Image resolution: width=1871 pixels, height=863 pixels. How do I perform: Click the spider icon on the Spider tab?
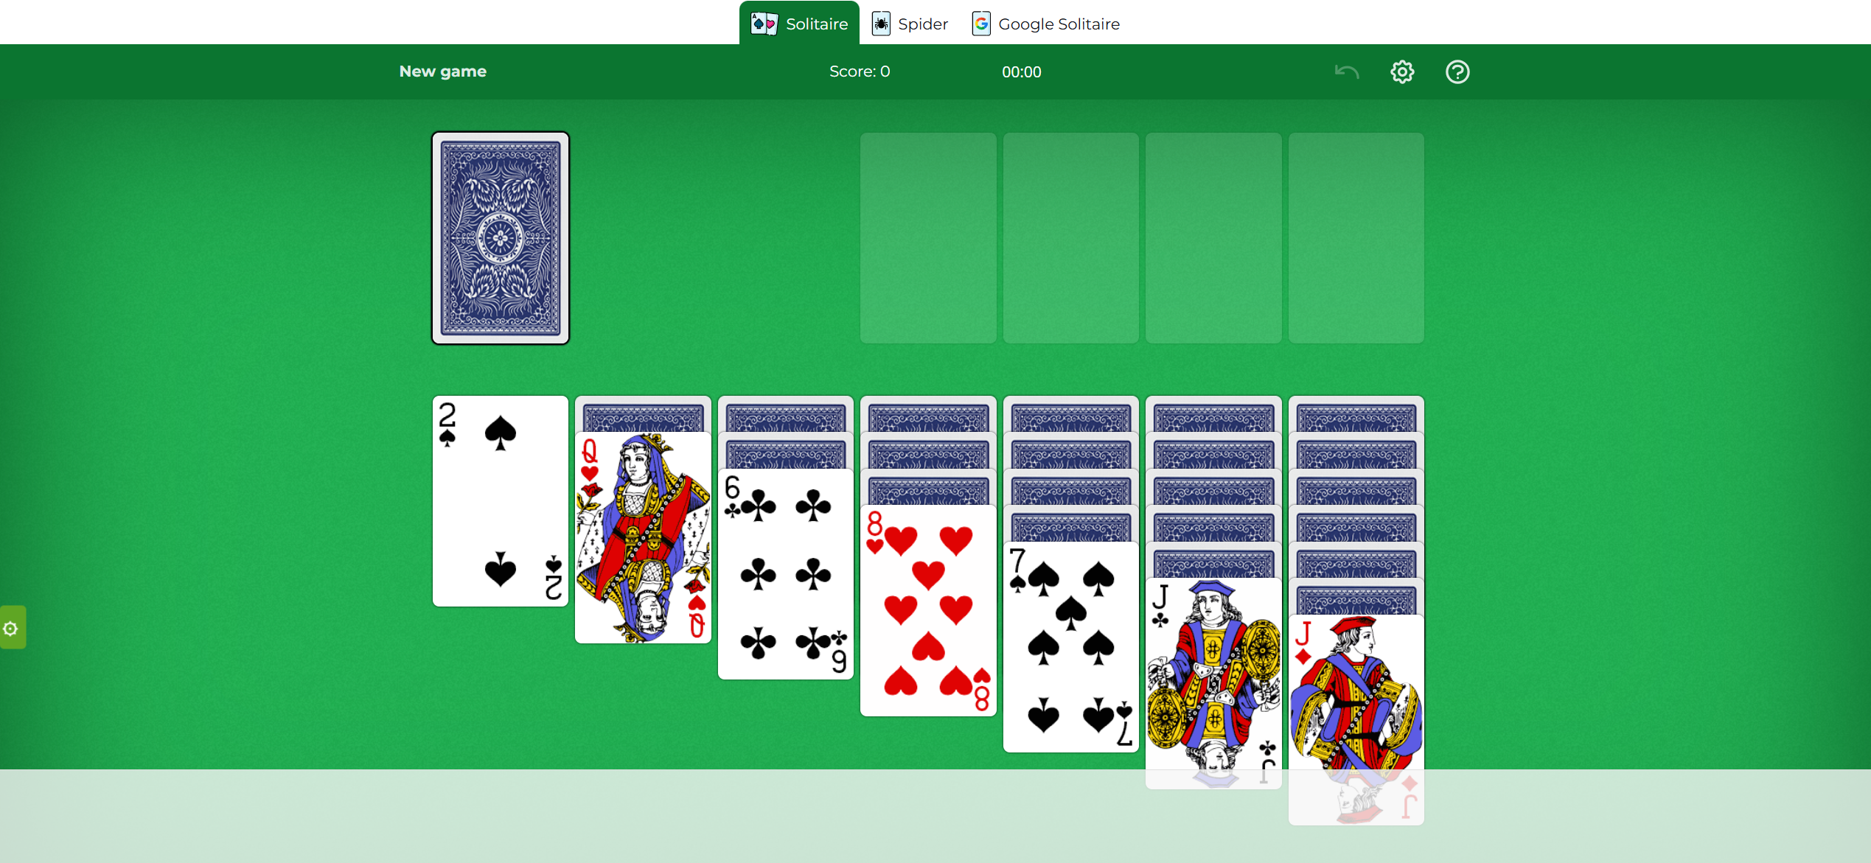(x=880, y=23)
